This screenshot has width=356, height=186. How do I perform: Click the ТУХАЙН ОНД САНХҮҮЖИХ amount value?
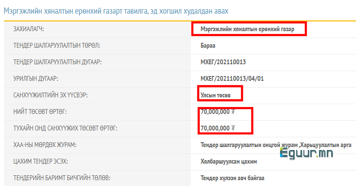pos(215,129)
